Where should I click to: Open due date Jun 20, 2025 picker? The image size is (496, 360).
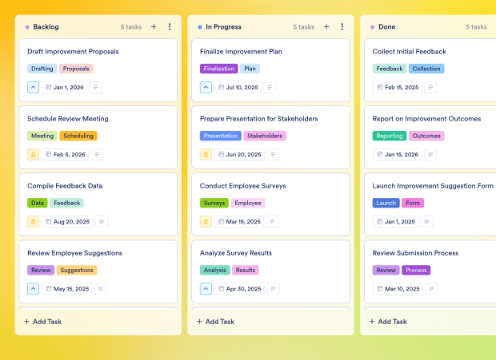(x=238, y=154)
